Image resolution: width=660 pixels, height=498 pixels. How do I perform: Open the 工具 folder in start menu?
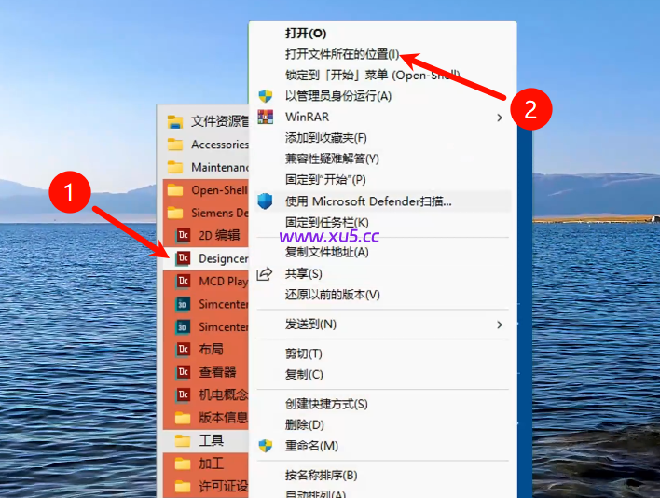click(x=211, y=440)
